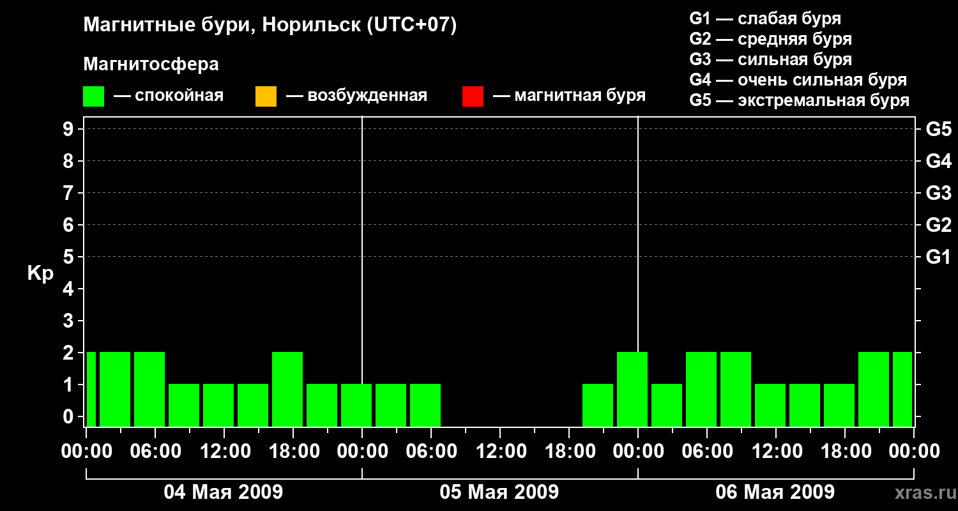Click the orange 'возбужденная' legend swatch

[266, 96]
